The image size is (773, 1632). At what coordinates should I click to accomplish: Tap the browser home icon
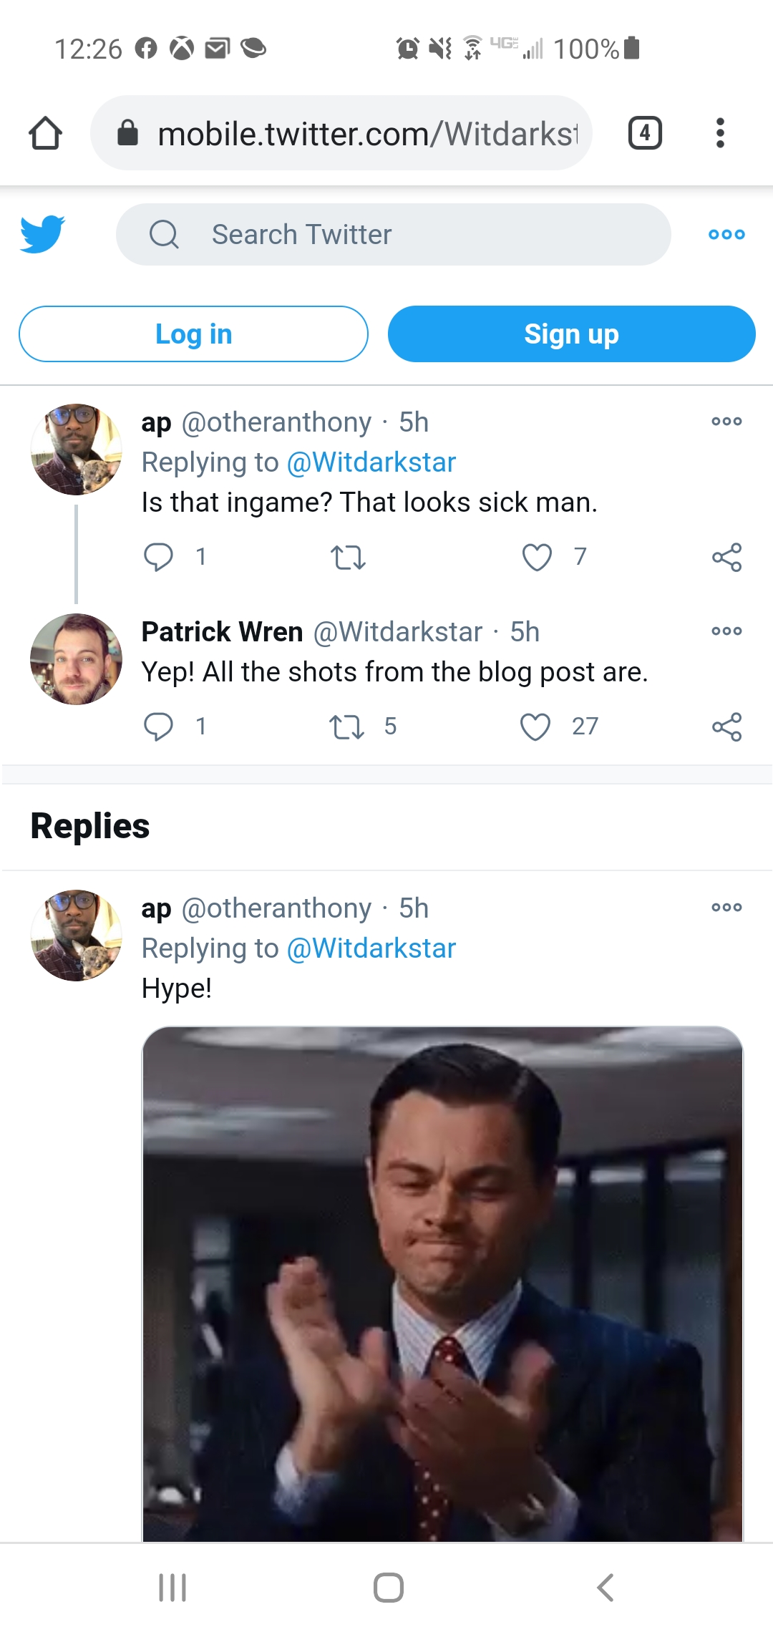pyautogui.click(x=46, y=133)
